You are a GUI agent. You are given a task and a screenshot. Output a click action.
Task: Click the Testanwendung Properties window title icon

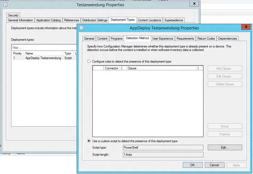5,5
